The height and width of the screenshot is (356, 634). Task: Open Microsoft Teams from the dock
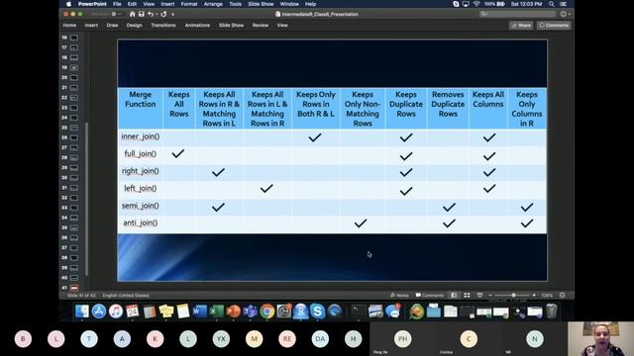251,311
